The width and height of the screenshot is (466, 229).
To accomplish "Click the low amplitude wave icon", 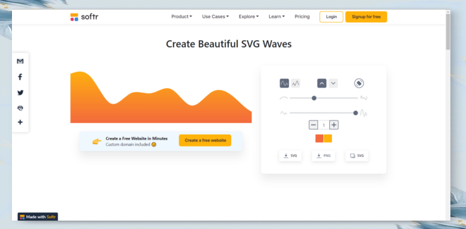I will point(284,113).
